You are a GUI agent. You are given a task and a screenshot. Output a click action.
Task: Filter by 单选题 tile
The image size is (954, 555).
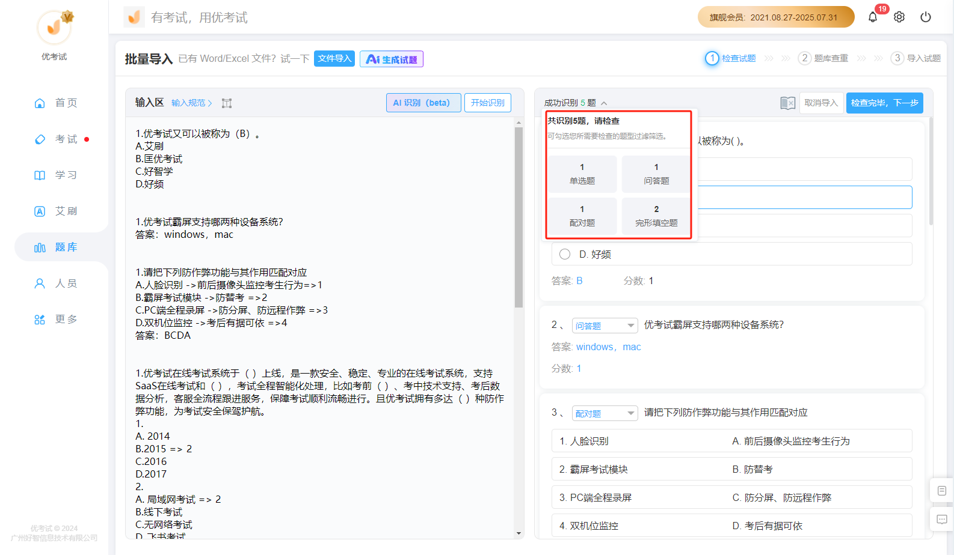(582, 174)
